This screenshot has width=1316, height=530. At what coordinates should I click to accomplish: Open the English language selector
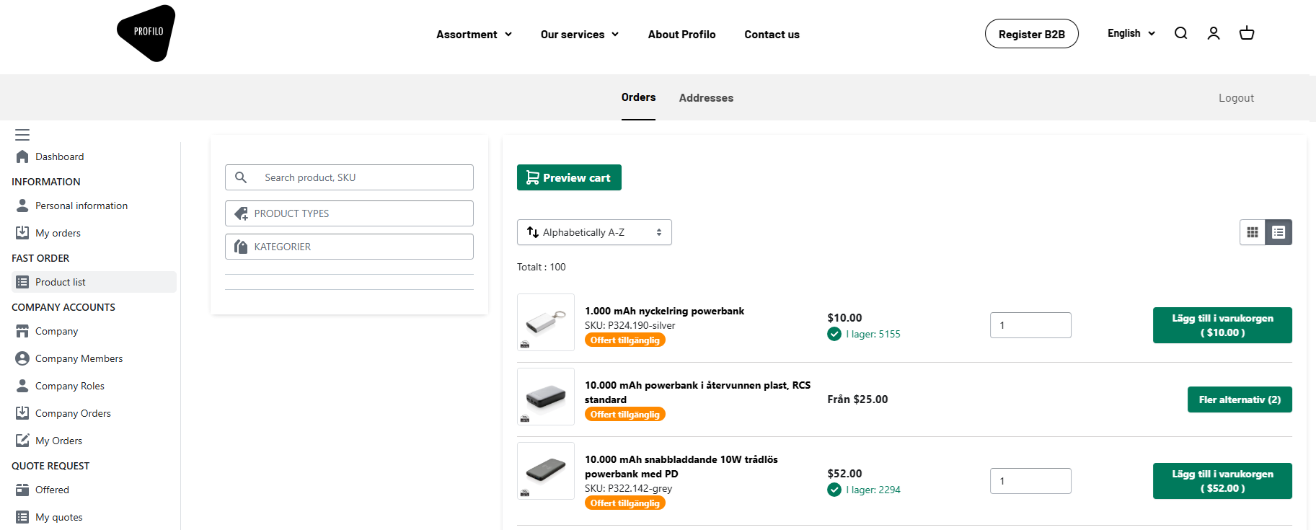[x=1131, y=33]
